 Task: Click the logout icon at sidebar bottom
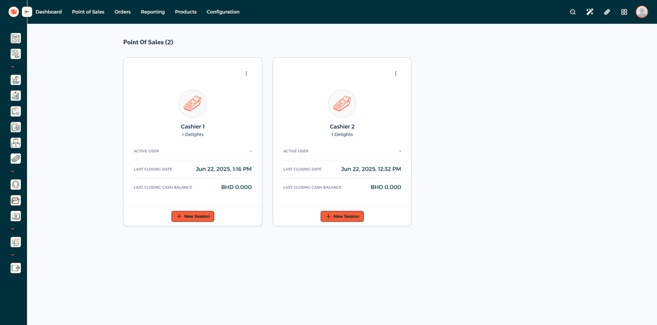(x=16, y=268)
